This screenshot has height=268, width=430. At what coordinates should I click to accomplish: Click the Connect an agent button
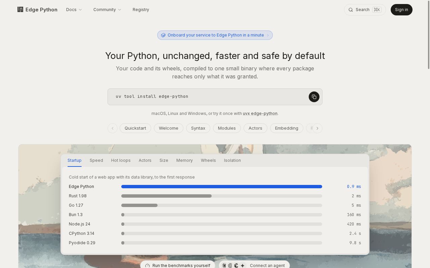pos(254,265)
